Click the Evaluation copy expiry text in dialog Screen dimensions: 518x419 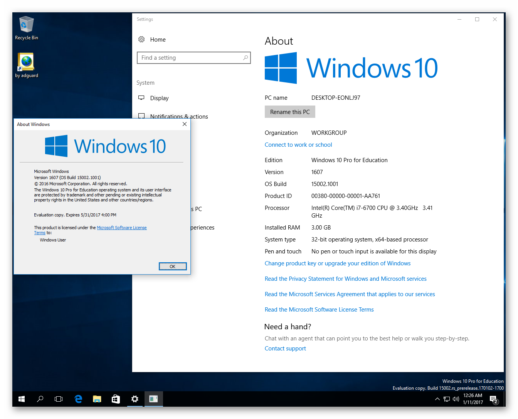[75, 215]
